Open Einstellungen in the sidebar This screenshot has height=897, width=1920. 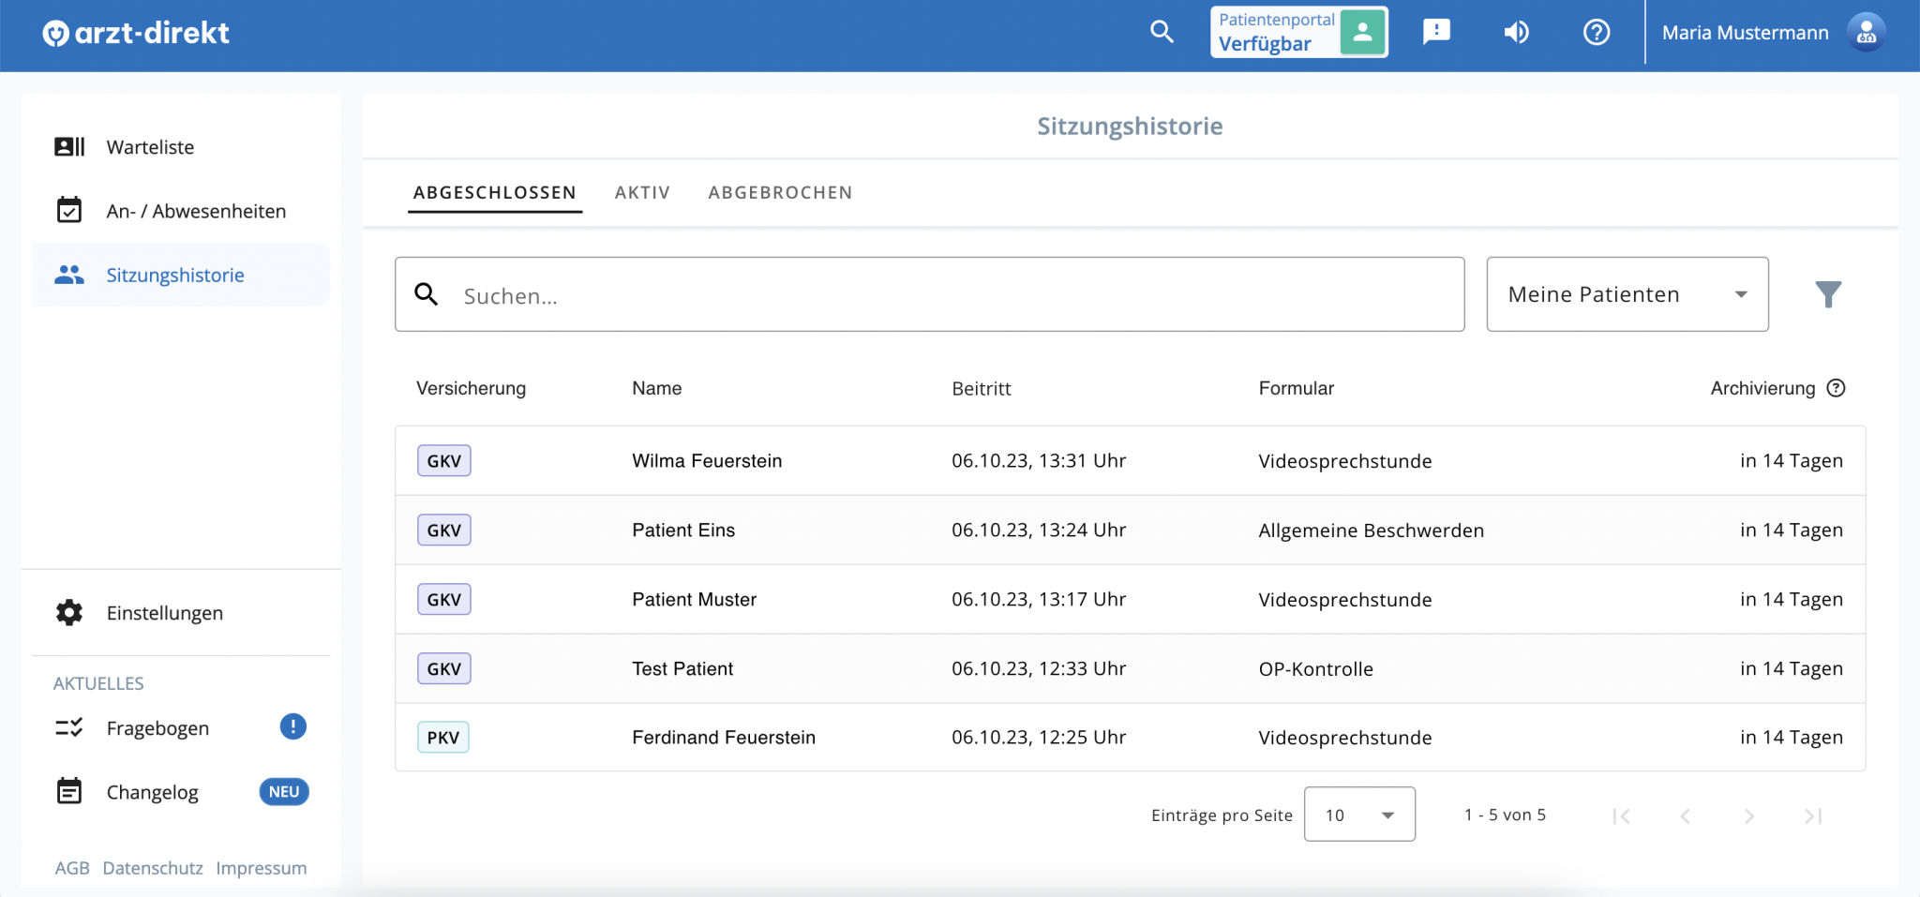164,612
